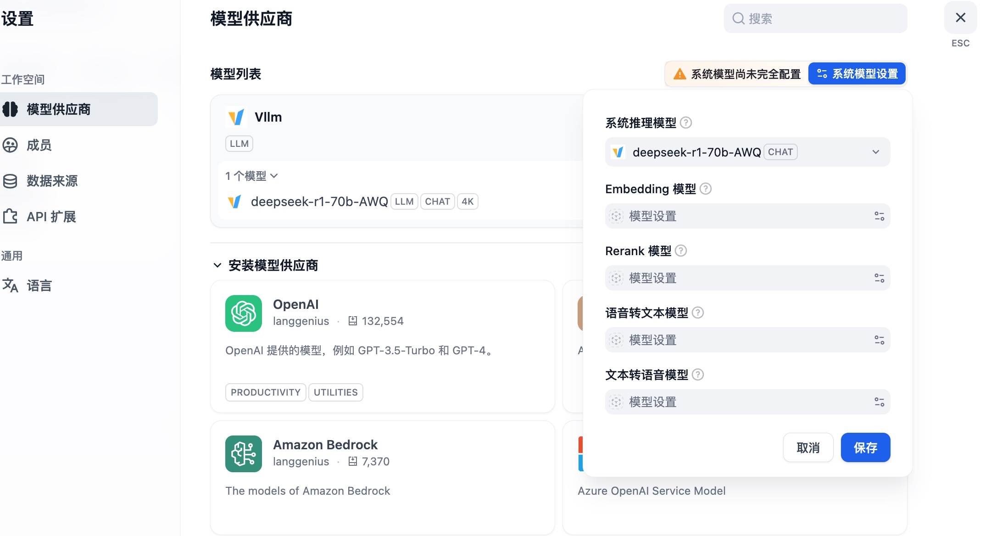Viewport: 1002px width, 536px height.
Task: Click the Vllm provider name
Action: pyautogui.click(x=268, y=117)
